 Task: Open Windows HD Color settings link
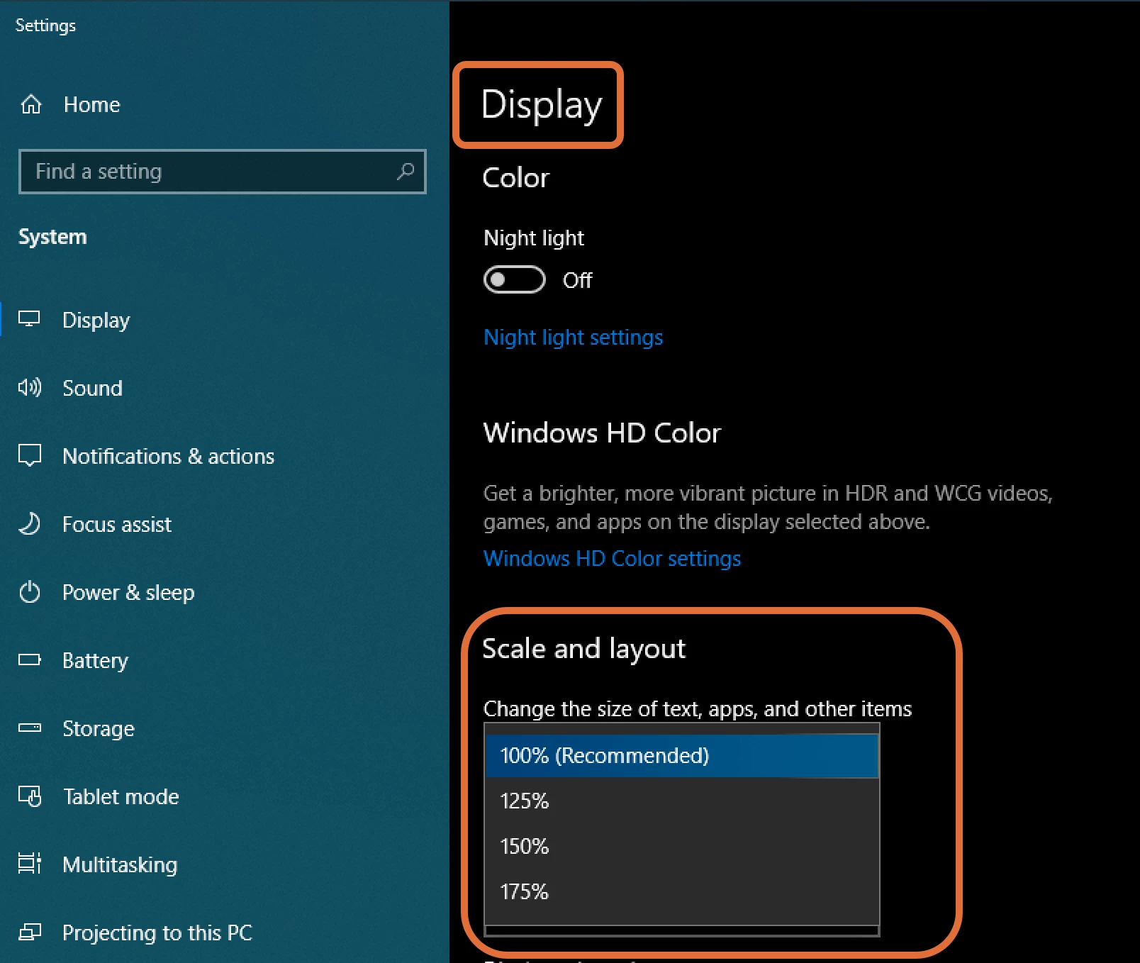tap(612, 558)
